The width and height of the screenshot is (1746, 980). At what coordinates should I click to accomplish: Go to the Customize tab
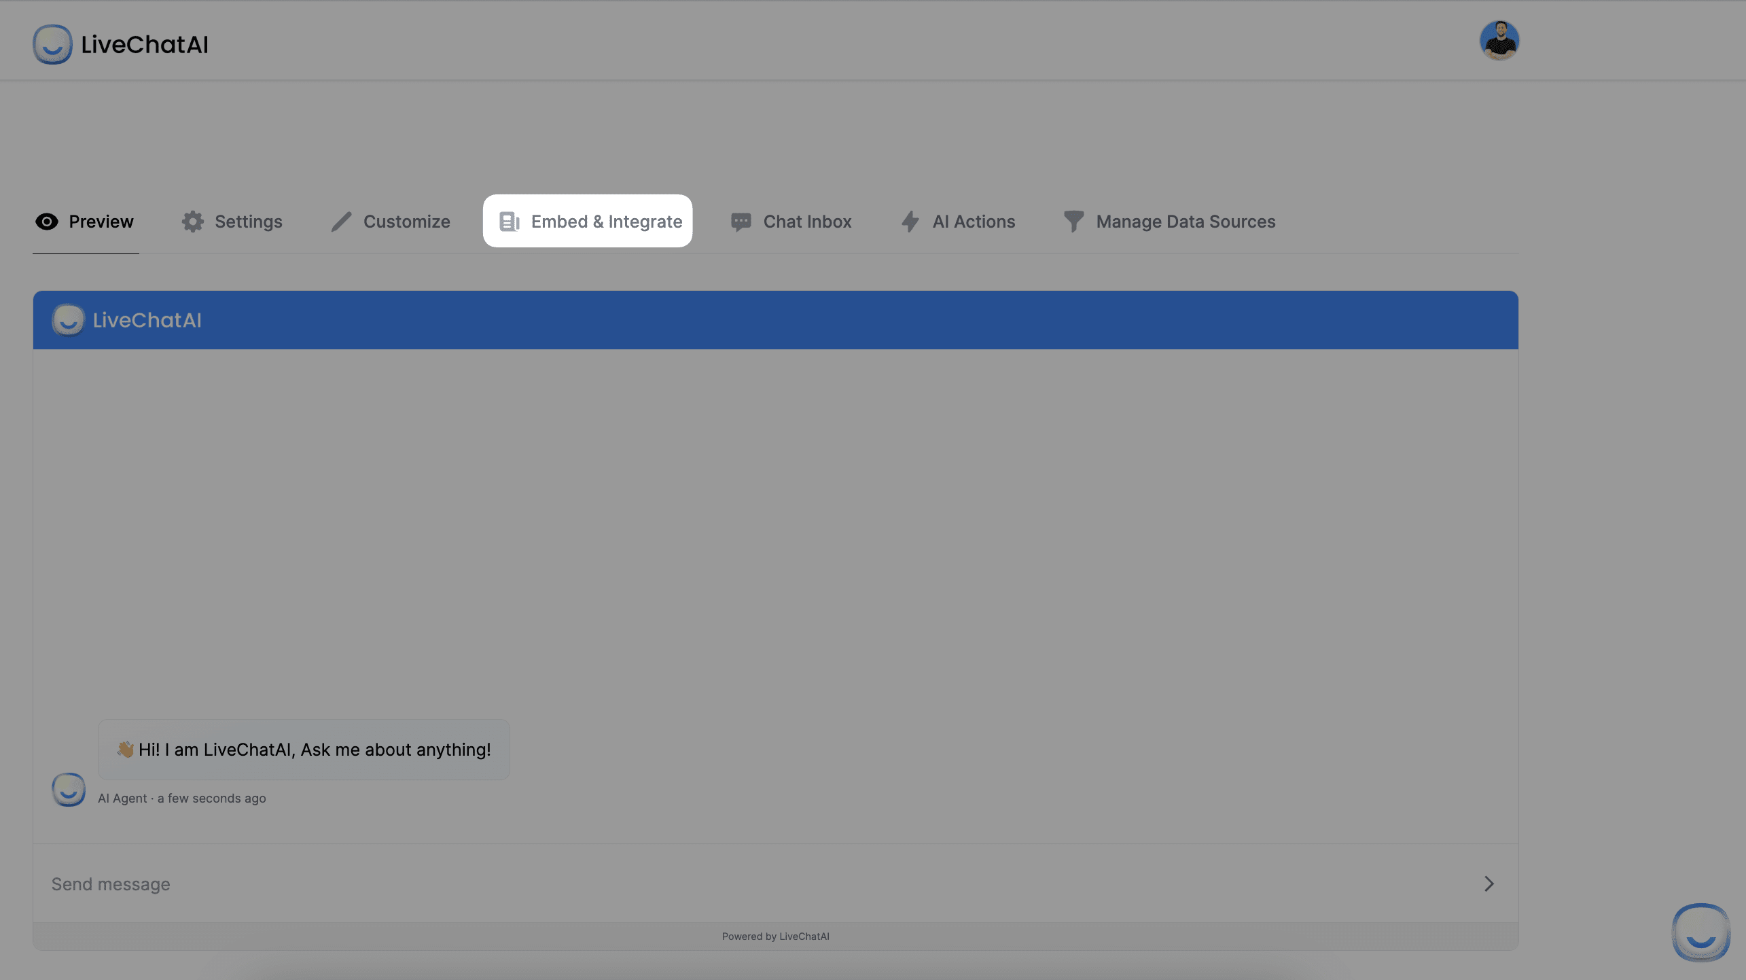(x=391, y=222)
